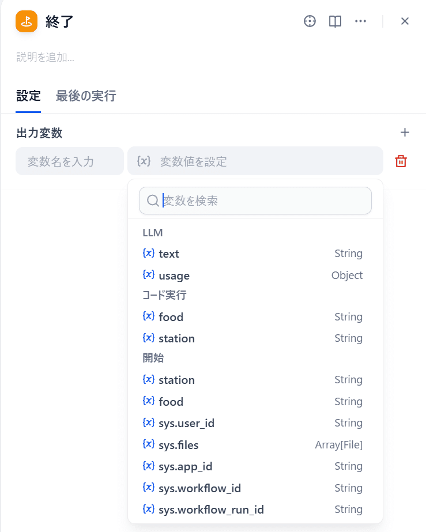426x532 pixels.
Task: Open the documentation book icon
Action: pos(335,21)
